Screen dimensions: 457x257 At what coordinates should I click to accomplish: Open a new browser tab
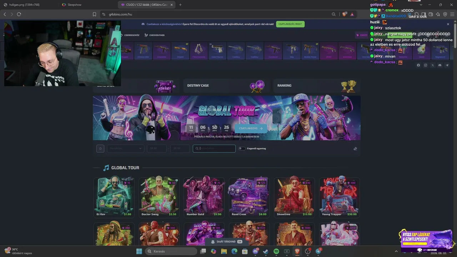[180, 5]
